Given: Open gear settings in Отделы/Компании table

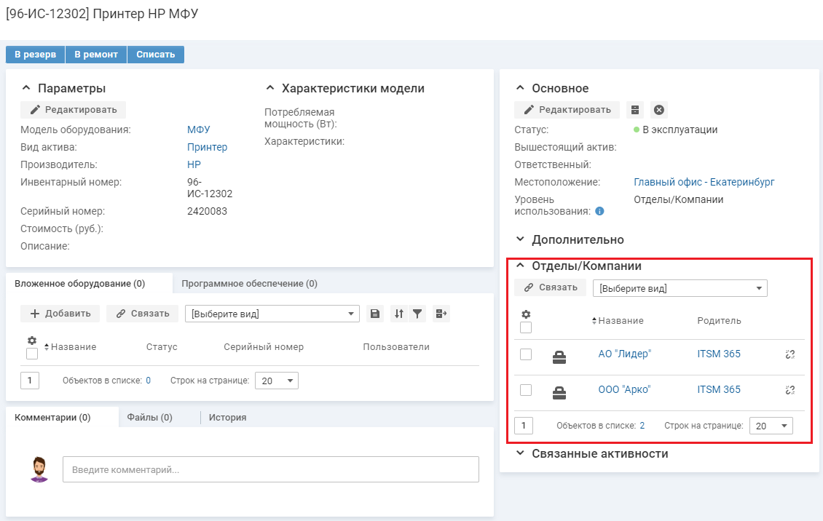Looking at the screenshot, I should point(526,314).
